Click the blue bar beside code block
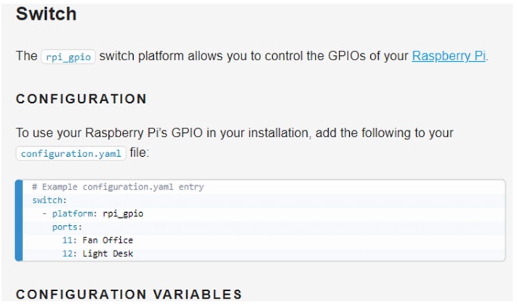 (x=19, y=220)
